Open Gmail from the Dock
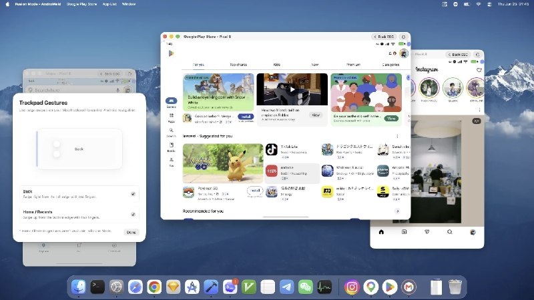This screenshot has width=534, height=300. coord(409,287)
